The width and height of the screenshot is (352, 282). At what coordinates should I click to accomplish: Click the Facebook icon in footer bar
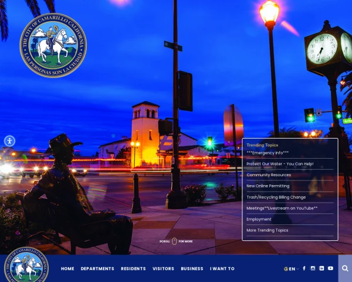304,268
